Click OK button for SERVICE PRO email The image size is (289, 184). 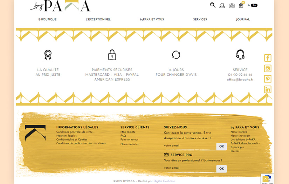point(221,169)
